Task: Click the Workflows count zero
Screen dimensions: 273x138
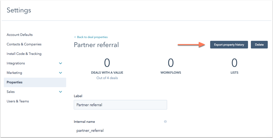Action: pos(171,63)
